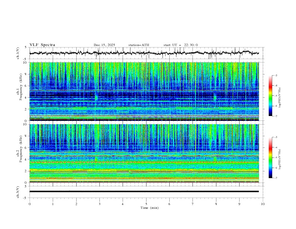This screenshot has height=229, width=296.
Task: Click the "10" minute tick label on time axis
Action: coord(263,204)
